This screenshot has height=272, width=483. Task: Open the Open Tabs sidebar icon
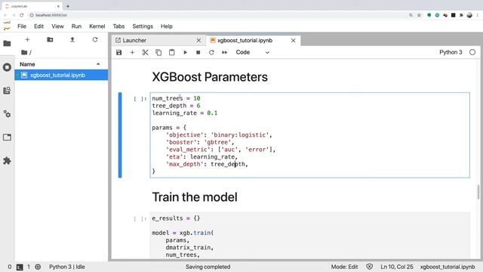point(7,138)
